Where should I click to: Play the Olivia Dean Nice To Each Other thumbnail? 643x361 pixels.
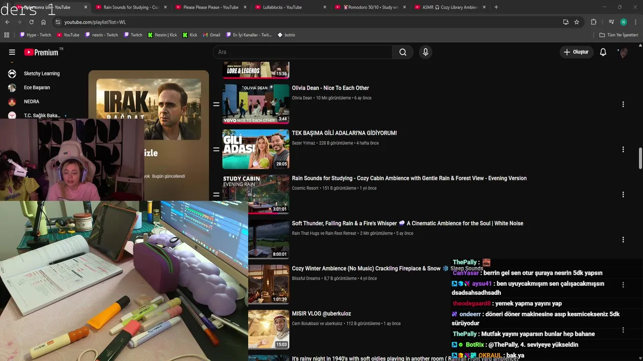pos(256,103)
